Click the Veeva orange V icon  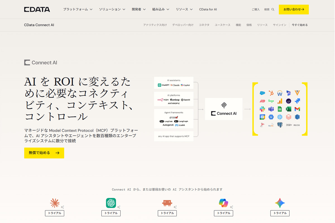[x=297, y=93]
